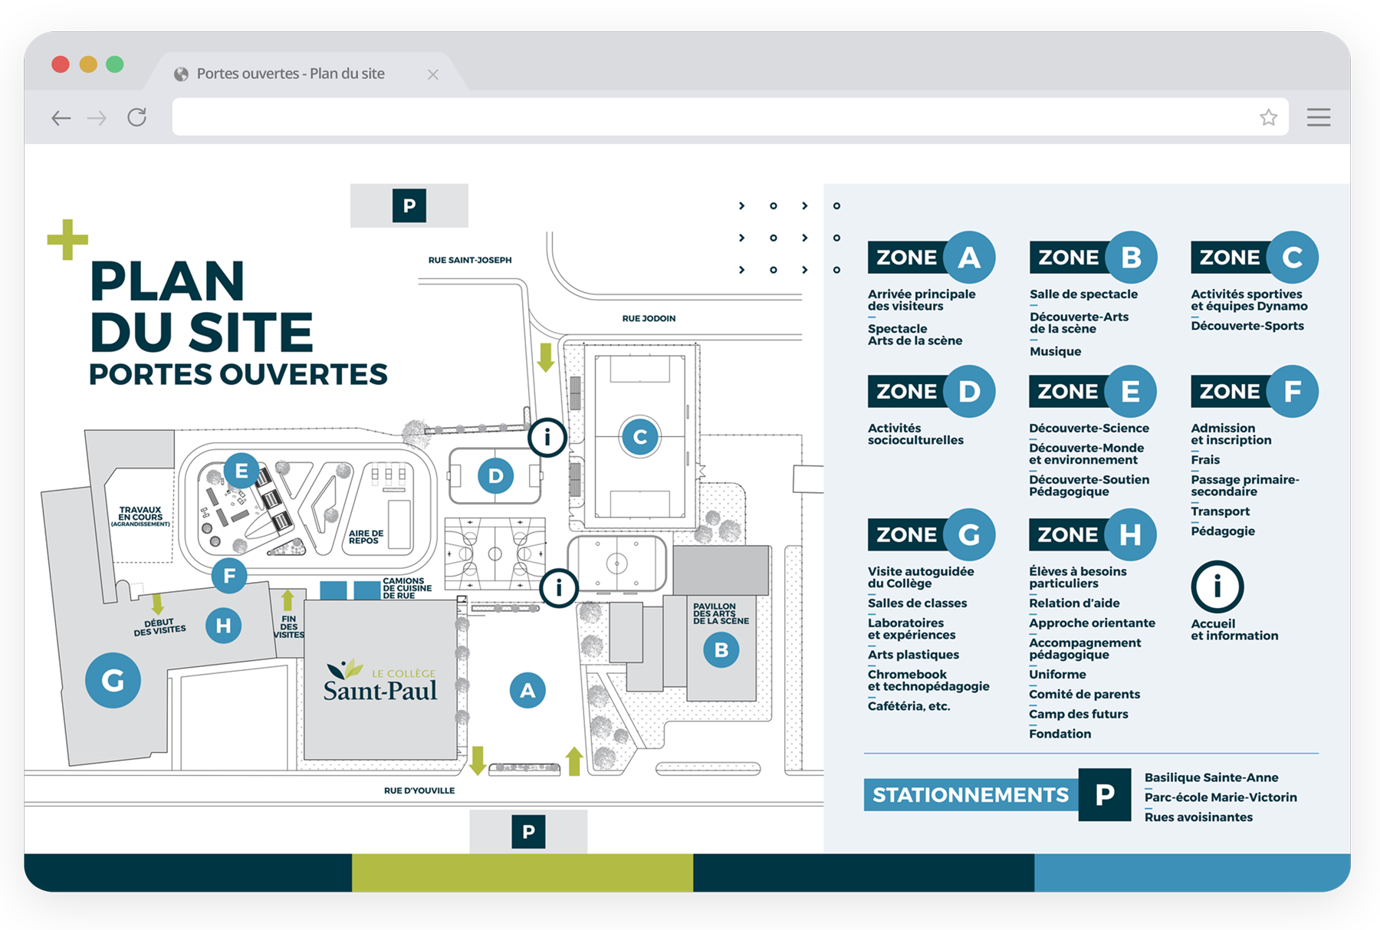Screen dimensions: 1380x930
Task: Click the Collège Saint-Paul logo
Action: click(x=380, y=681)
